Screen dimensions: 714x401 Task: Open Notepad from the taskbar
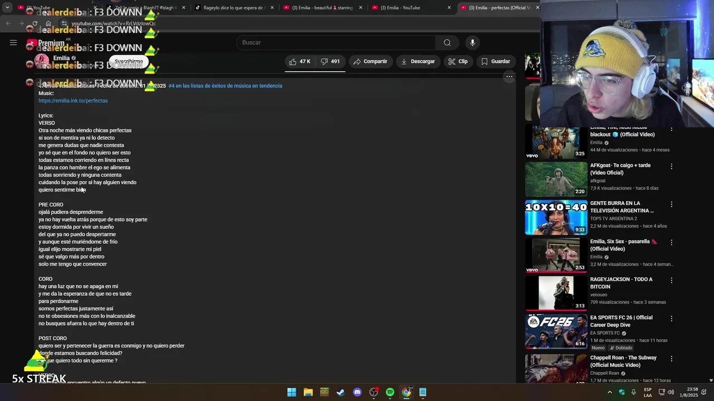pos(423,392)
